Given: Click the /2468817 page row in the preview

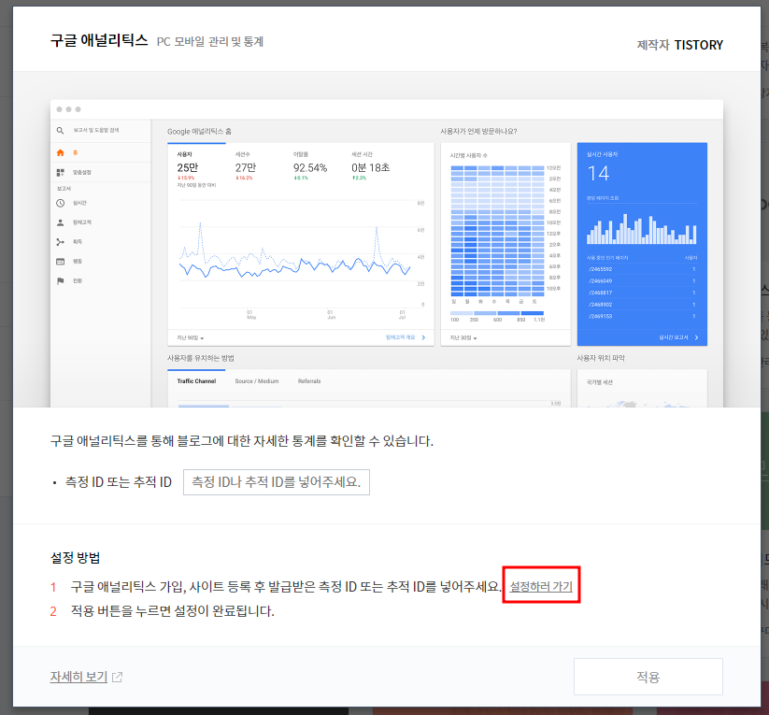Looking at the screenshot, I should (x=642, y=293).
